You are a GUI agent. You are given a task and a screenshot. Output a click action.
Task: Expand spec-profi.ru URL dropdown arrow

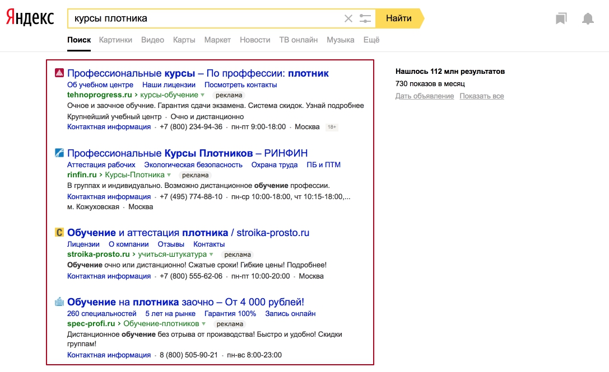pyautogui.click(x=203, y=324)
